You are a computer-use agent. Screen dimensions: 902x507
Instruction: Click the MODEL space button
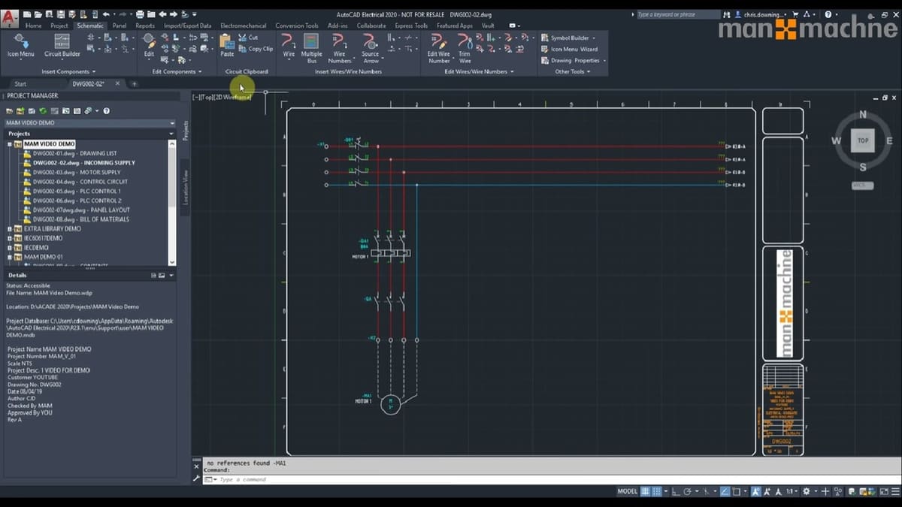(x=628, y=491)
